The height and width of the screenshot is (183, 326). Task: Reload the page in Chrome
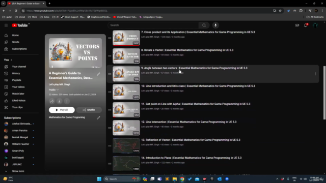pyautogui.click(x=16, y=11)
